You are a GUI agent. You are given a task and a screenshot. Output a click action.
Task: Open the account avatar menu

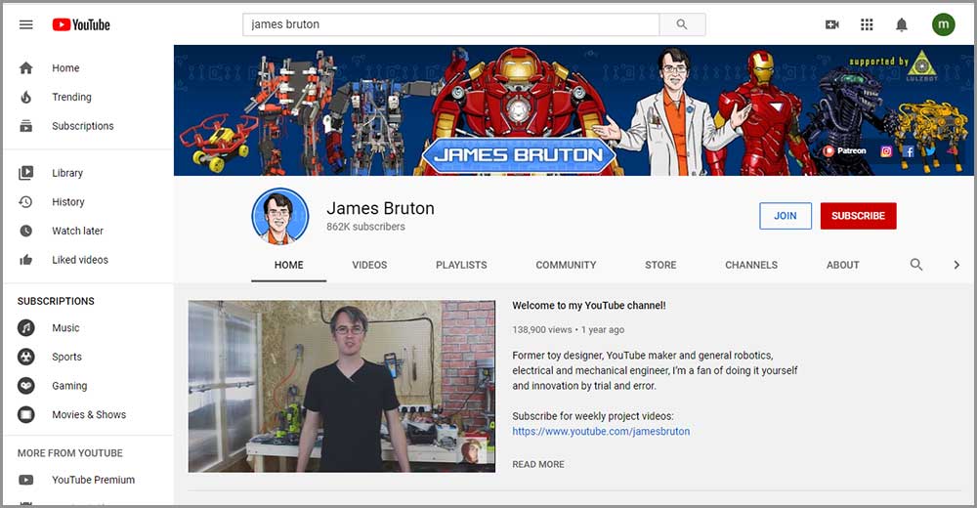[943, 24]
